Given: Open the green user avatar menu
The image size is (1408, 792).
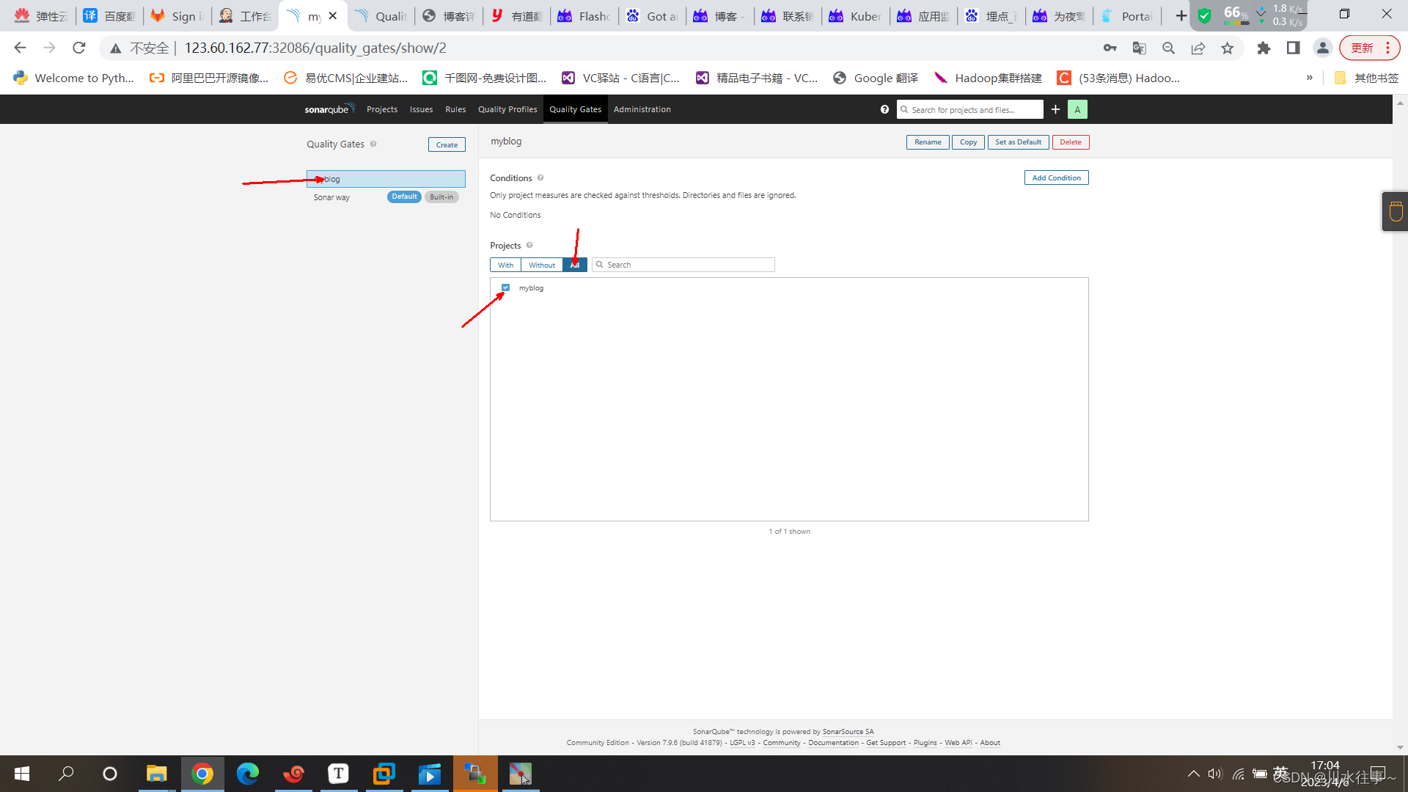Looking at the screenshot, I should (1077, 109).
